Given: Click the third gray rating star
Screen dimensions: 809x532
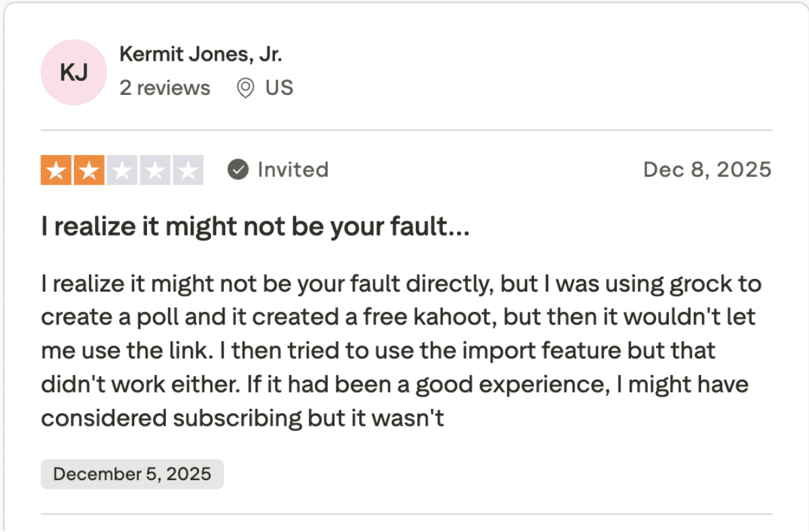Looking at the screenshot, I should point(122,171).
